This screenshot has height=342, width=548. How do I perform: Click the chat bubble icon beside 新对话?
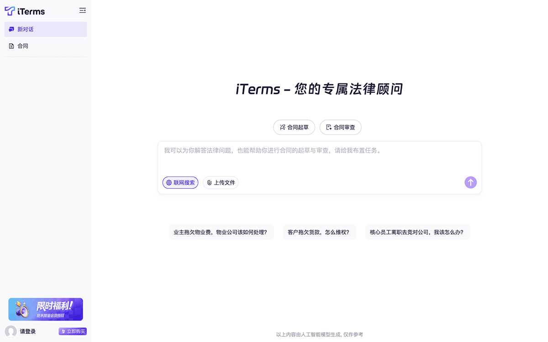point(11,29)
